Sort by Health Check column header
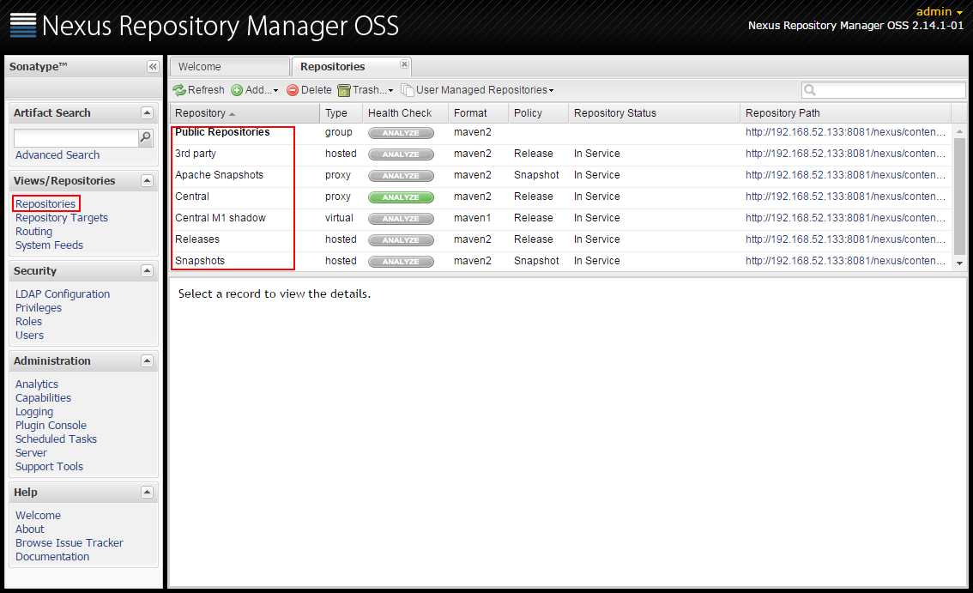 point(405,113)
